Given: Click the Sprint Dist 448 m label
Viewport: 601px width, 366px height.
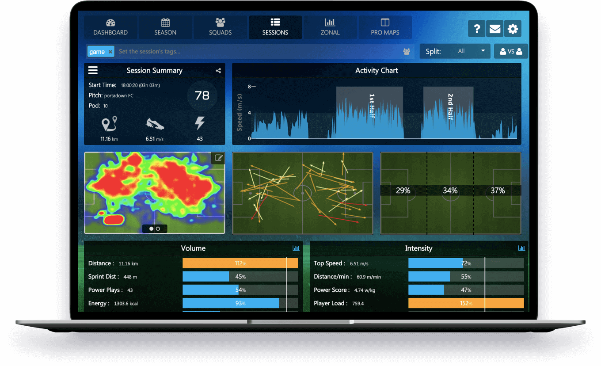Looking at the screenshot, I should pos(113,277).
